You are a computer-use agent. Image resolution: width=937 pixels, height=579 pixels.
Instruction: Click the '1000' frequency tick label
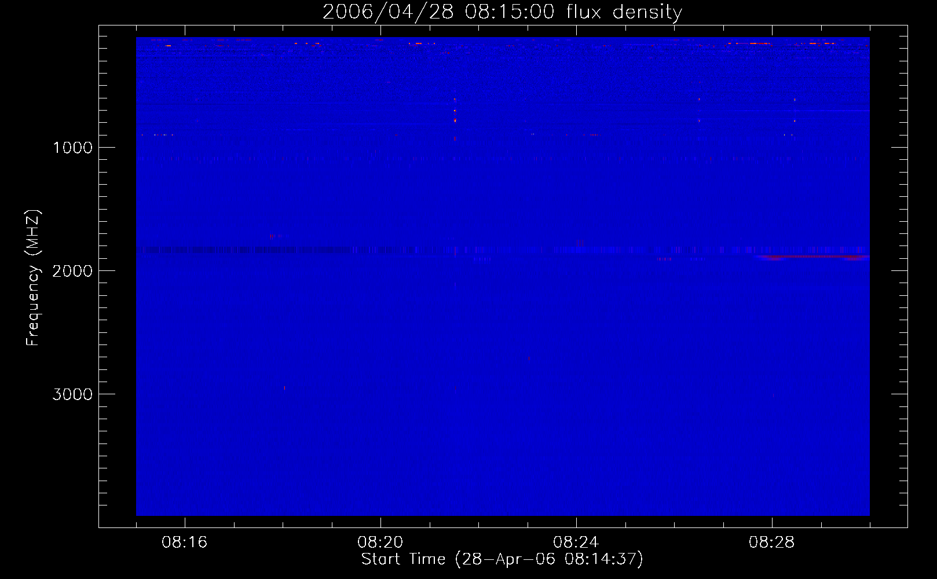[72, 148]
